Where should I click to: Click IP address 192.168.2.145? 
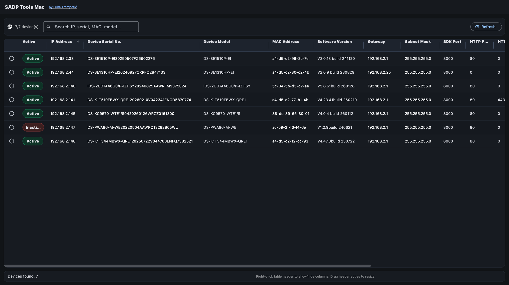pyautogui.click(x=63, y=114)
